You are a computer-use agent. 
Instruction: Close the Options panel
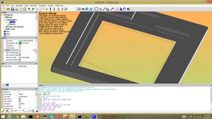36,38
